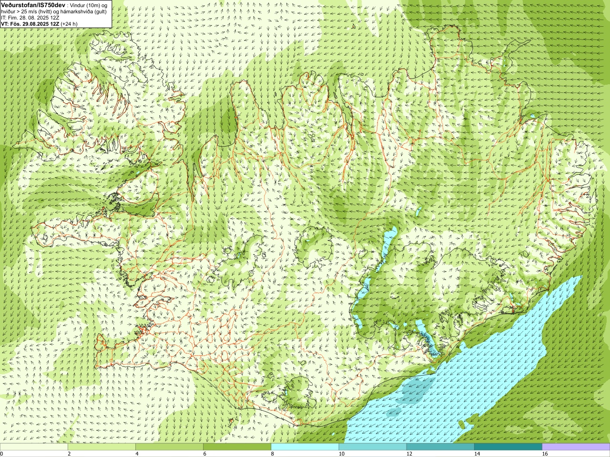
Task: Select the 10–12 m/s turquoise legend segment
Action: [x=373, y=447]
